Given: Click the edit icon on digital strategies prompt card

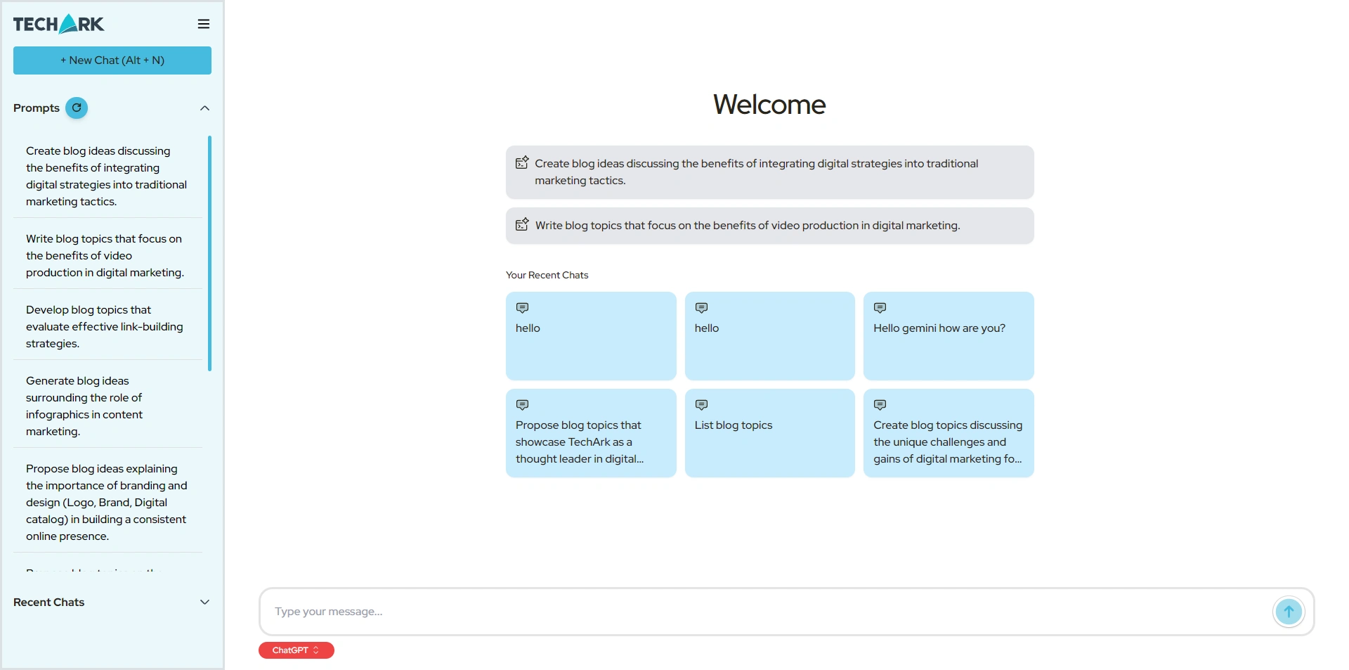Looking at the screenshot, I should click(522, 163).
